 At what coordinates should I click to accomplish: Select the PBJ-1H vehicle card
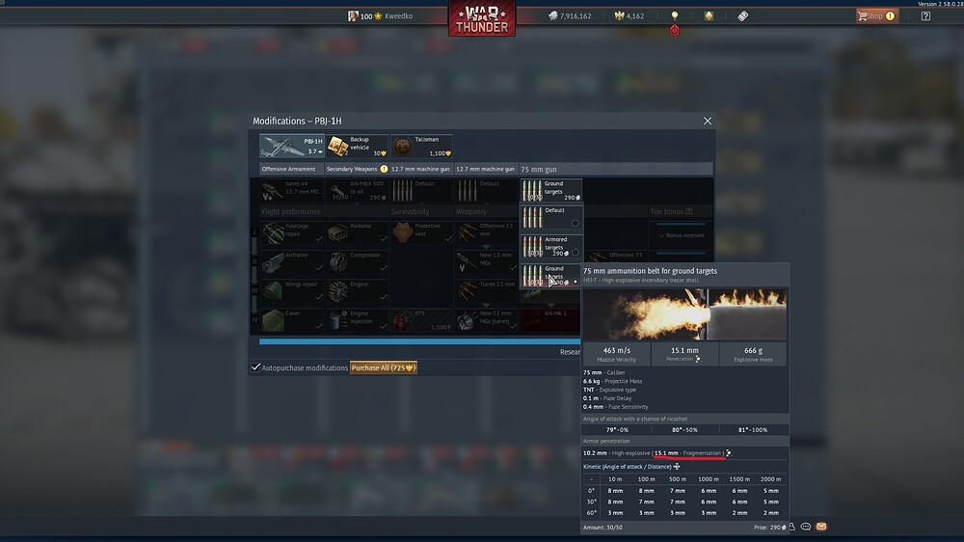291,146
